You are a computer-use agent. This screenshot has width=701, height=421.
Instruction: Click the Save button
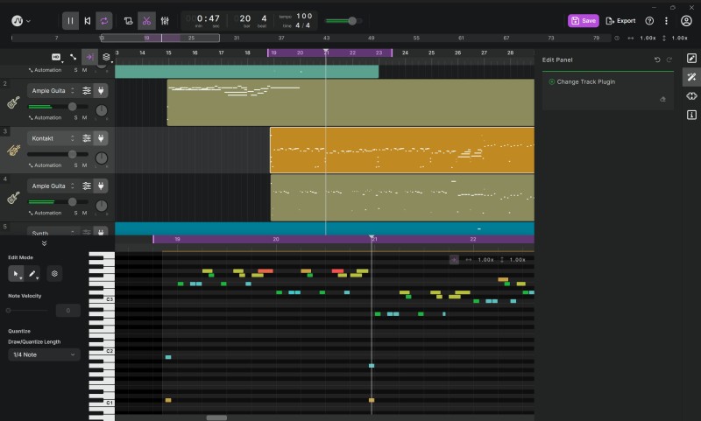[584, 20]
